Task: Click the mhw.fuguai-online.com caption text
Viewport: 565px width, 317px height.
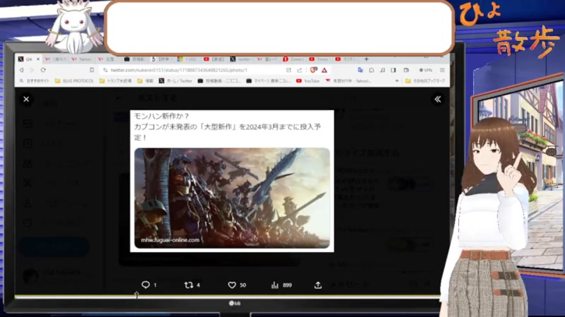Action: [169, 240]
